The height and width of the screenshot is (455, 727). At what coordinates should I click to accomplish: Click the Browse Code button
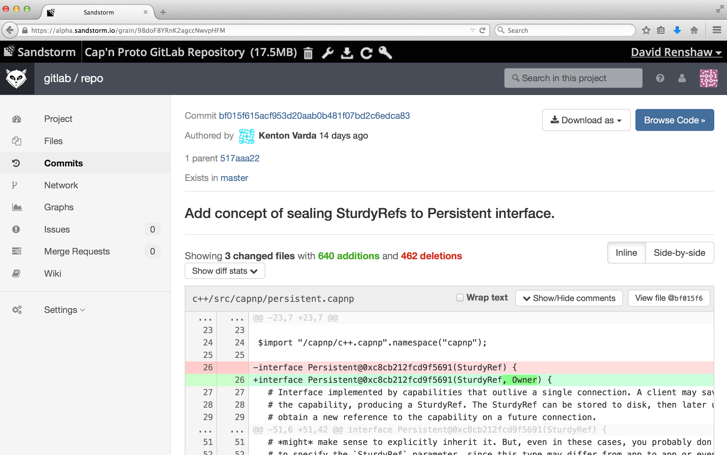pos(674,120)
